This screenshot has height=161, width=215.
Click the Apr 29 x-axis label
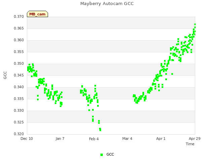click(195, 139)
